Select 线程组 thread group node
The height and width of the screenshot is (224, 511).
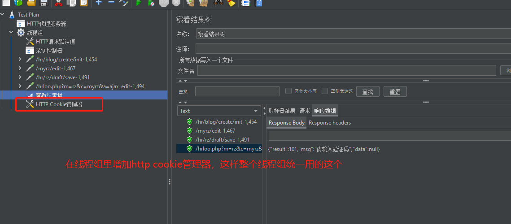(35, 33)
